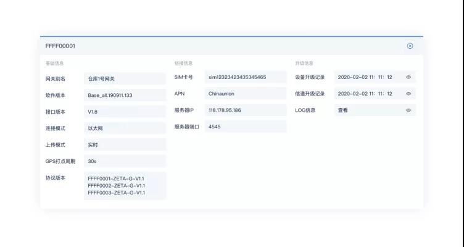
Task: Click the GPS打点周期 label
Action: [x=60, y=161]
